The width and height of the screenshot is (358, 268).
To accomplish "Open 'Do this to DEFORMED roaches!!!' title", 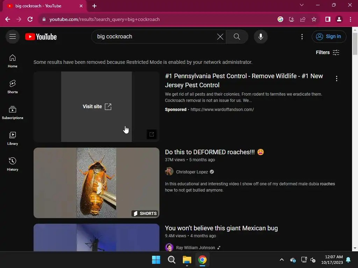I will pyautogui.click(x=214, y=152).
